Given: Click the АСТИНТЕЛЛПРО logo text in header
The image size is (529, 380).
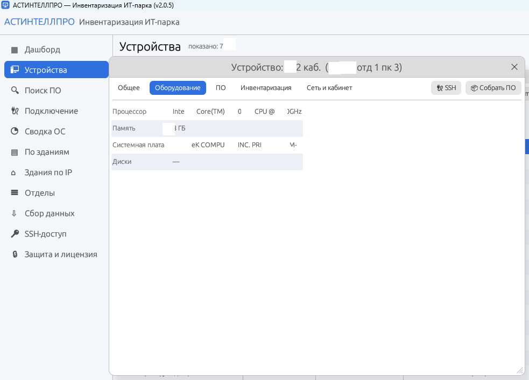Looking at the screenshot, I should tap(39, 22).
